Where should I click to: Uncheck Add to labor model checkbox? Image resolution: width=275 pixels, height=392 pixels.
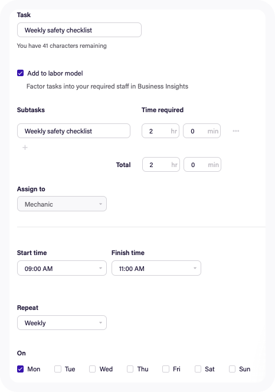pos(20,73)
